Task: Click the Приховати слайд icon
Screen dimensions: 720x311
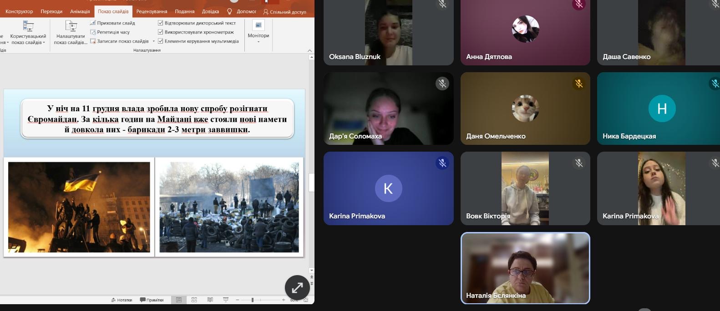Action: click(x=93, y=23)
